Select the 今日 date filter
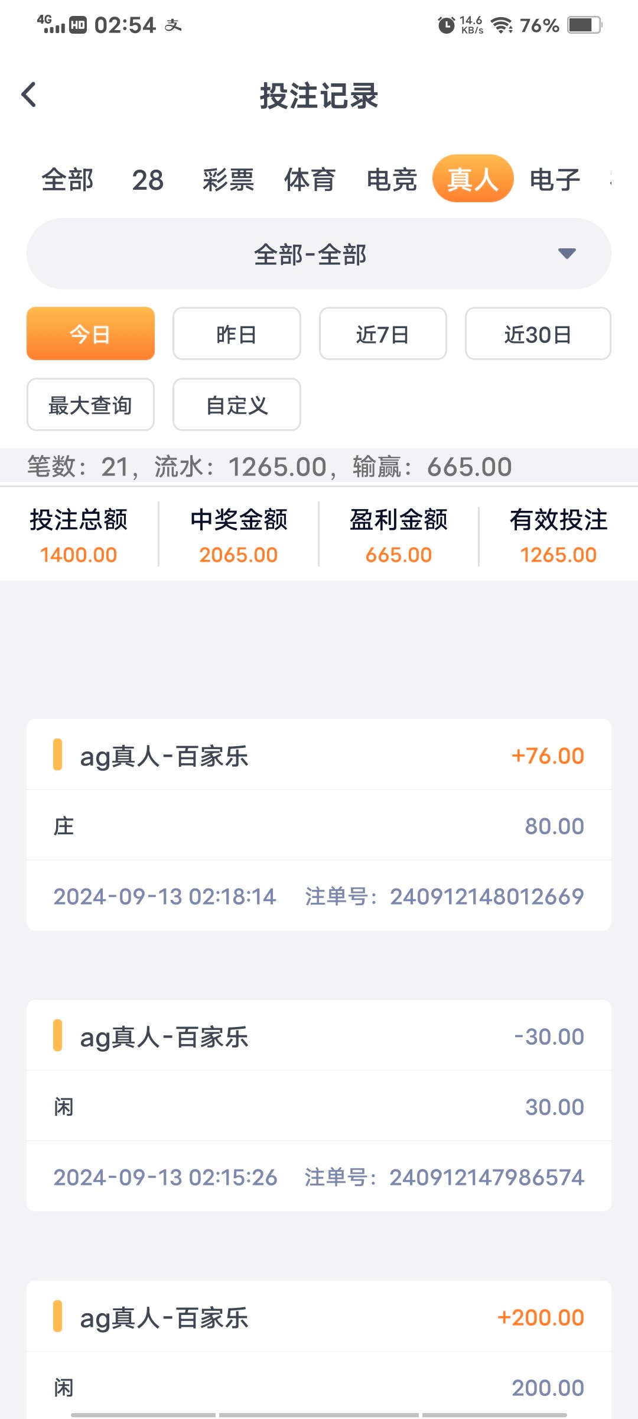Viewport: 638px width, 1419px height. click(90, 334)
